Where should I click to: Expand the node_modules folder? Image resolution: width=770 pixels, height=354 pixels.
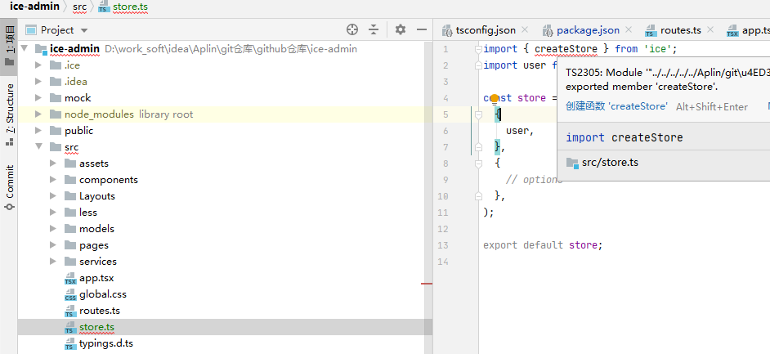[38, 114]
